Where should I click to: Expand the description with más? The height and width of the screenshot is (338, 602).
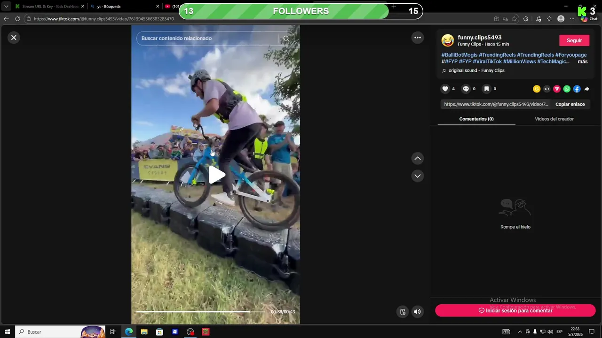click(583, 61)
